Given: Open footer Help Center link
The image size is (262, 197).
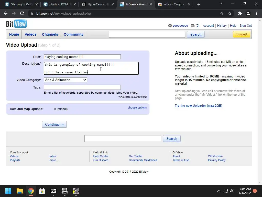Looking at the screenshot, I should tap(101, 156).
